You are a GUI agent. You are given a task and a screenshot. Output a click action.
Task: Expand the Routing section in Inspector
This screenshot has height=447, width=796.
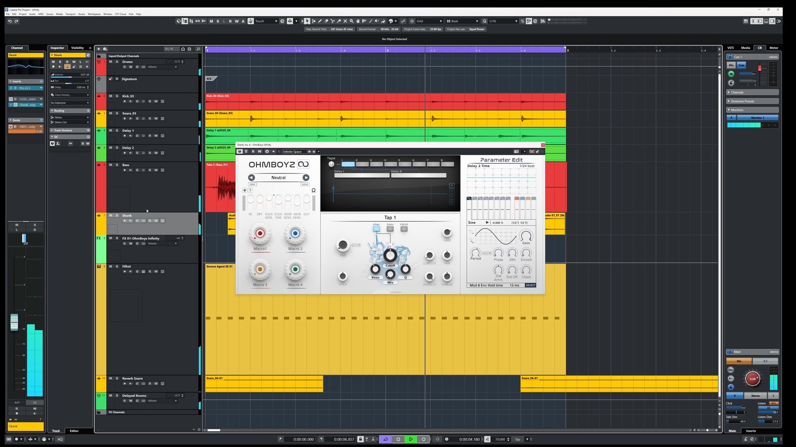[70, 111]
